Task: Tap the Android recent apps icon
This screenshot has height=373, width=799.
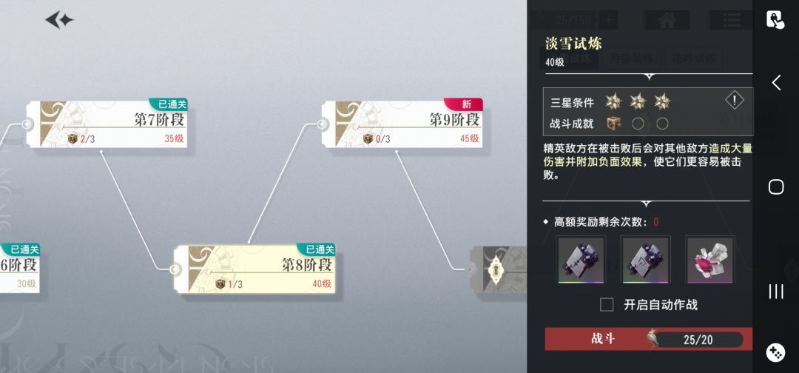Action: point(775,292)
